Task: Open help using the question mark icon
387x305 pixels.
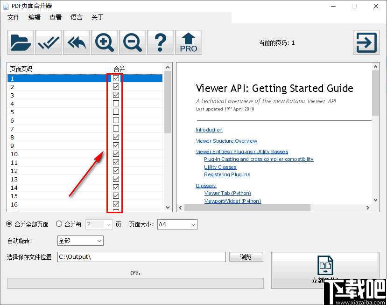Action: pyautogui.click(x=160, y=42)
